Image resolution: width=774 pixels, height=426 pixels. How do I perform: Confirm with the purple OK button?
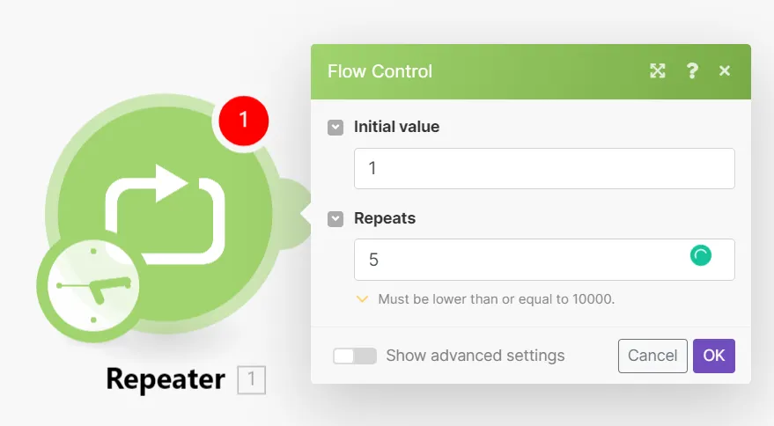pos(713,356)
